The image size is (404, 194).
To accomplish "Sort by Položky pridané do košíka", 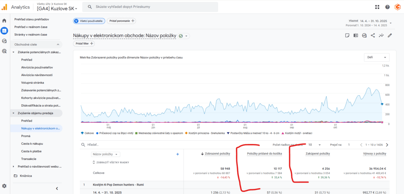I will pyautogui.click(x=264, y=153).
